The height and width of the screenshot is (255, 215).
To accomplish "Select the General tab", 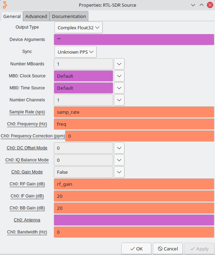I will click(12, 16).
